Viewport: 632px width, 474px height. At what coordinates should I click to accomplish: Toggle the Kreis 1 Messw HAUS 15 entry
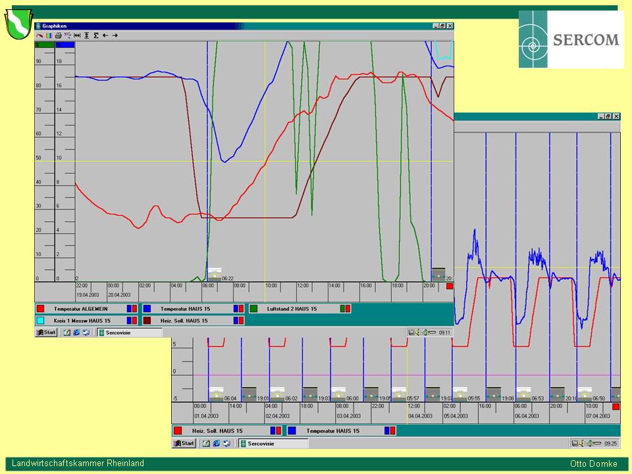80,321
